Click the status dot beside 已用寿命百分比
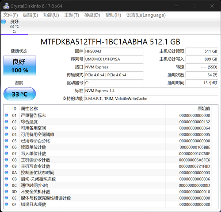 click(6, 141)
